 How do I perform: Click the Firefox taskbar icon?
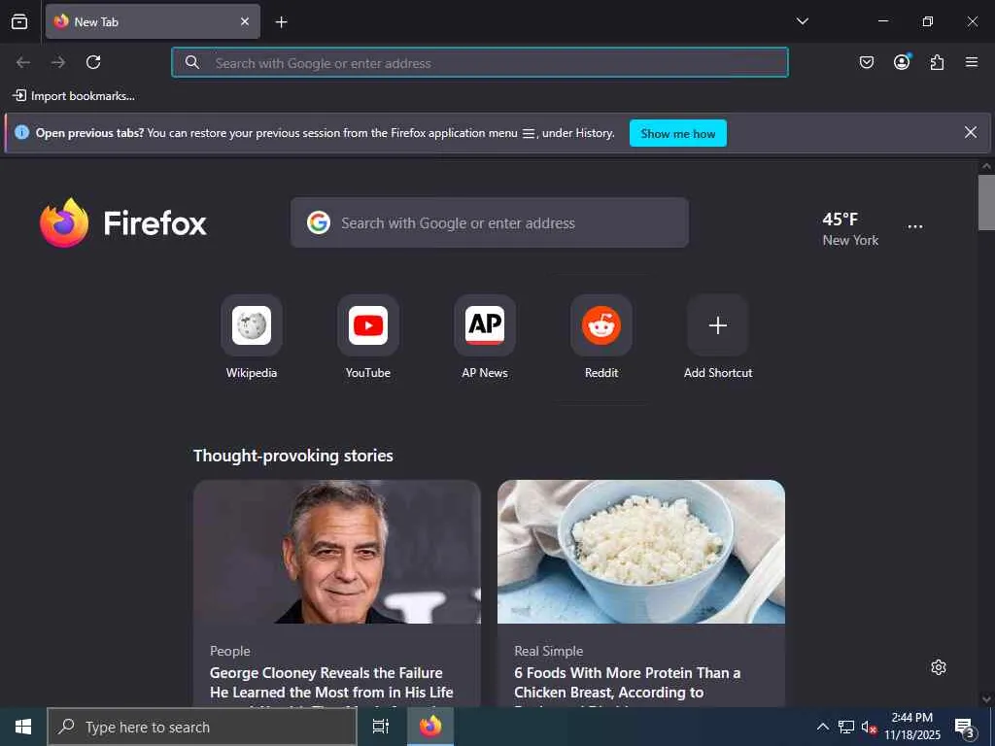pos(430,727)
